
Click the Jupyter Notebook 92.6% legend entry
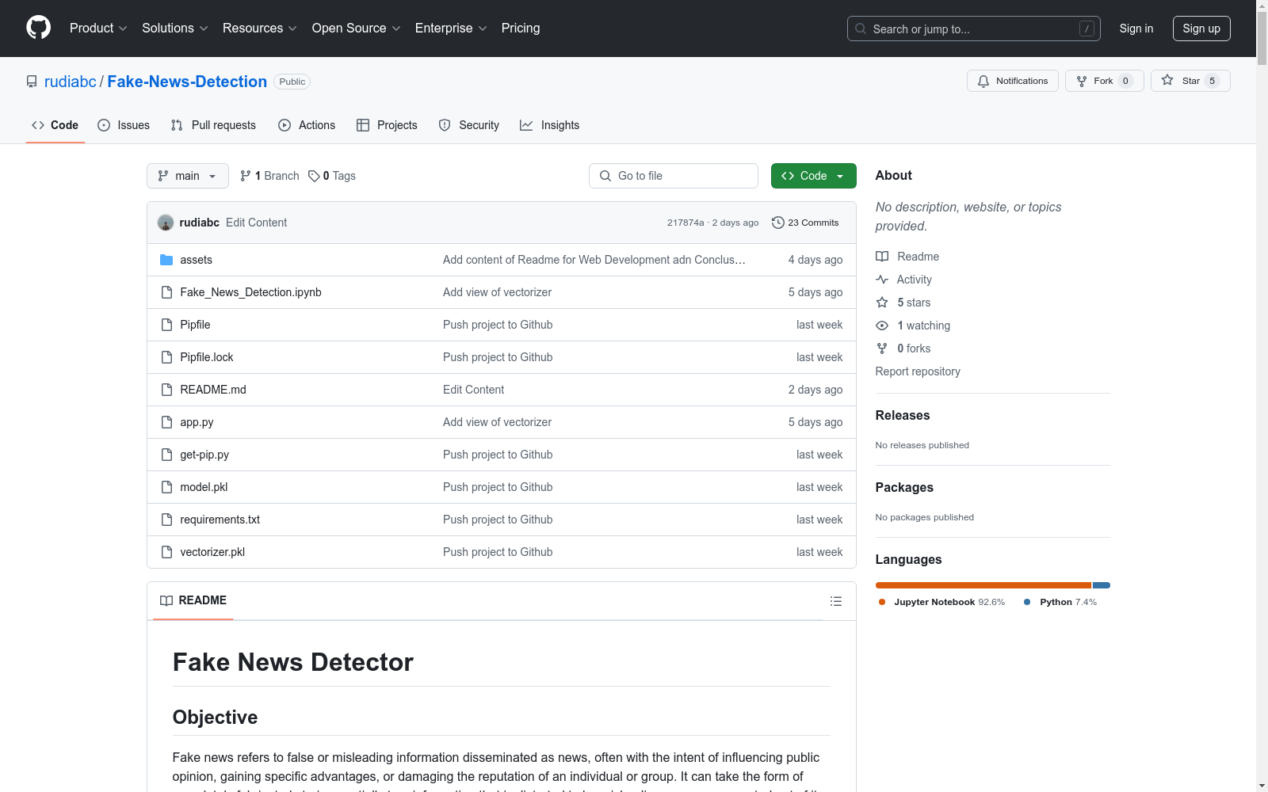tap(941, 602)
